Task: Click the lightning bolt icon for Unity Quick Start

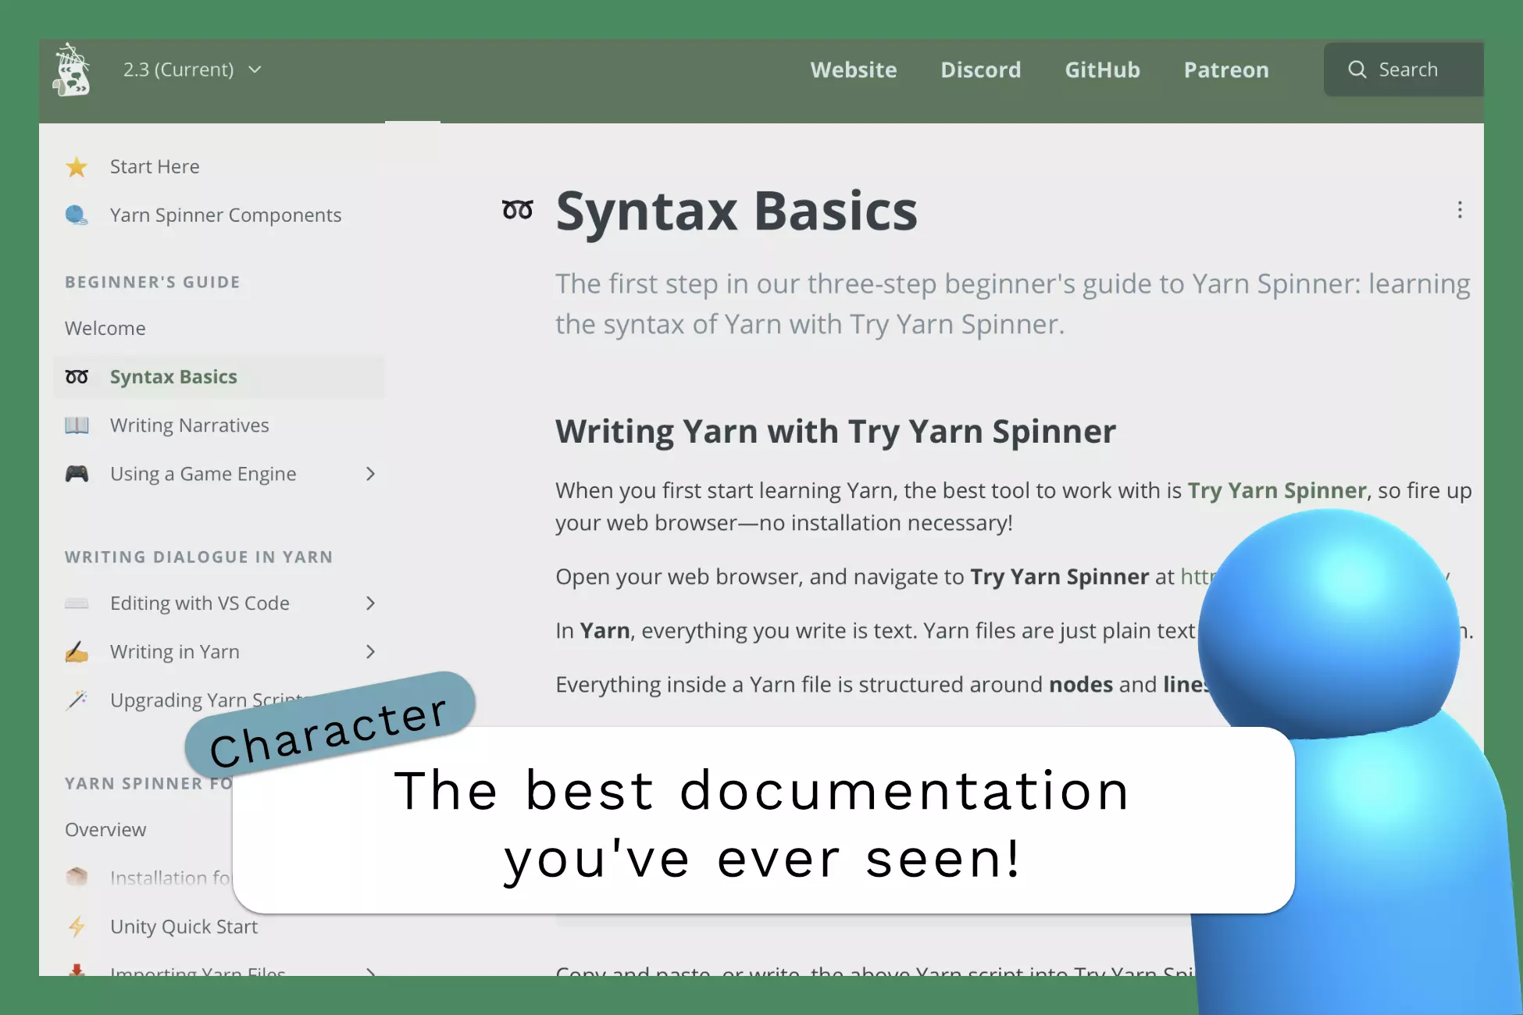Action: pyautogui.click(x=77, y=927)
